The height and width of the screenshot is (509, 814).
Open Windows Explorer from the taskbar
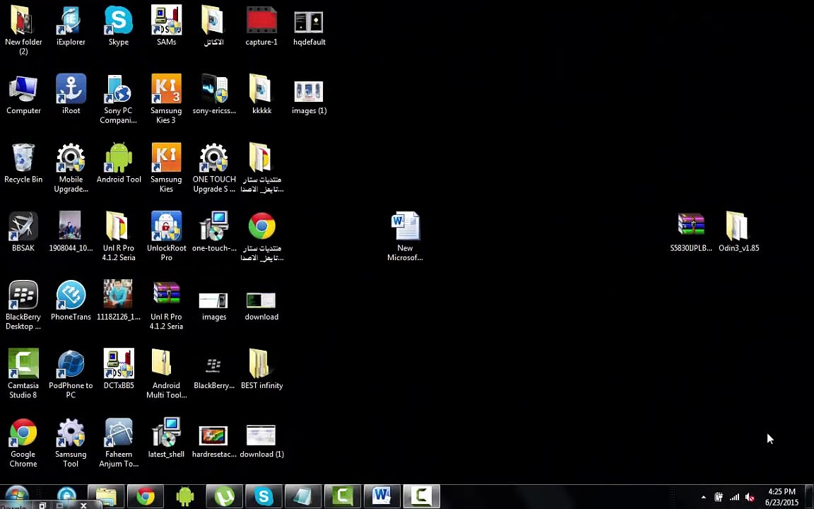[106, 496]
